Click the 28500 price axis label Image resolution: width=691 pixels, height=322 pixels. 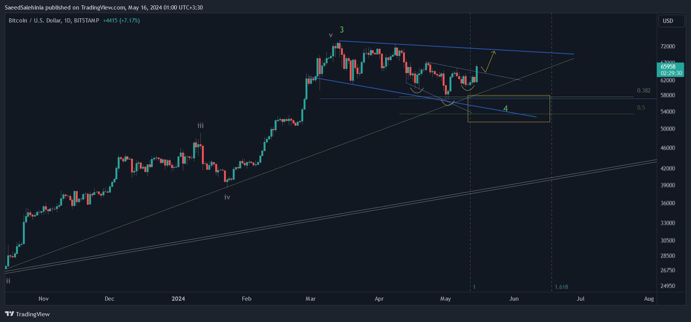668,256
